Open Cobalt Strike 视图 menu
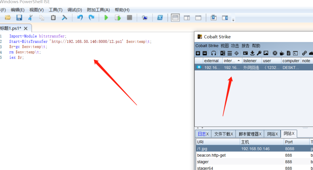The height and width of the screenshot is (170, 313). pyautogui.click(x=225, y=46)
